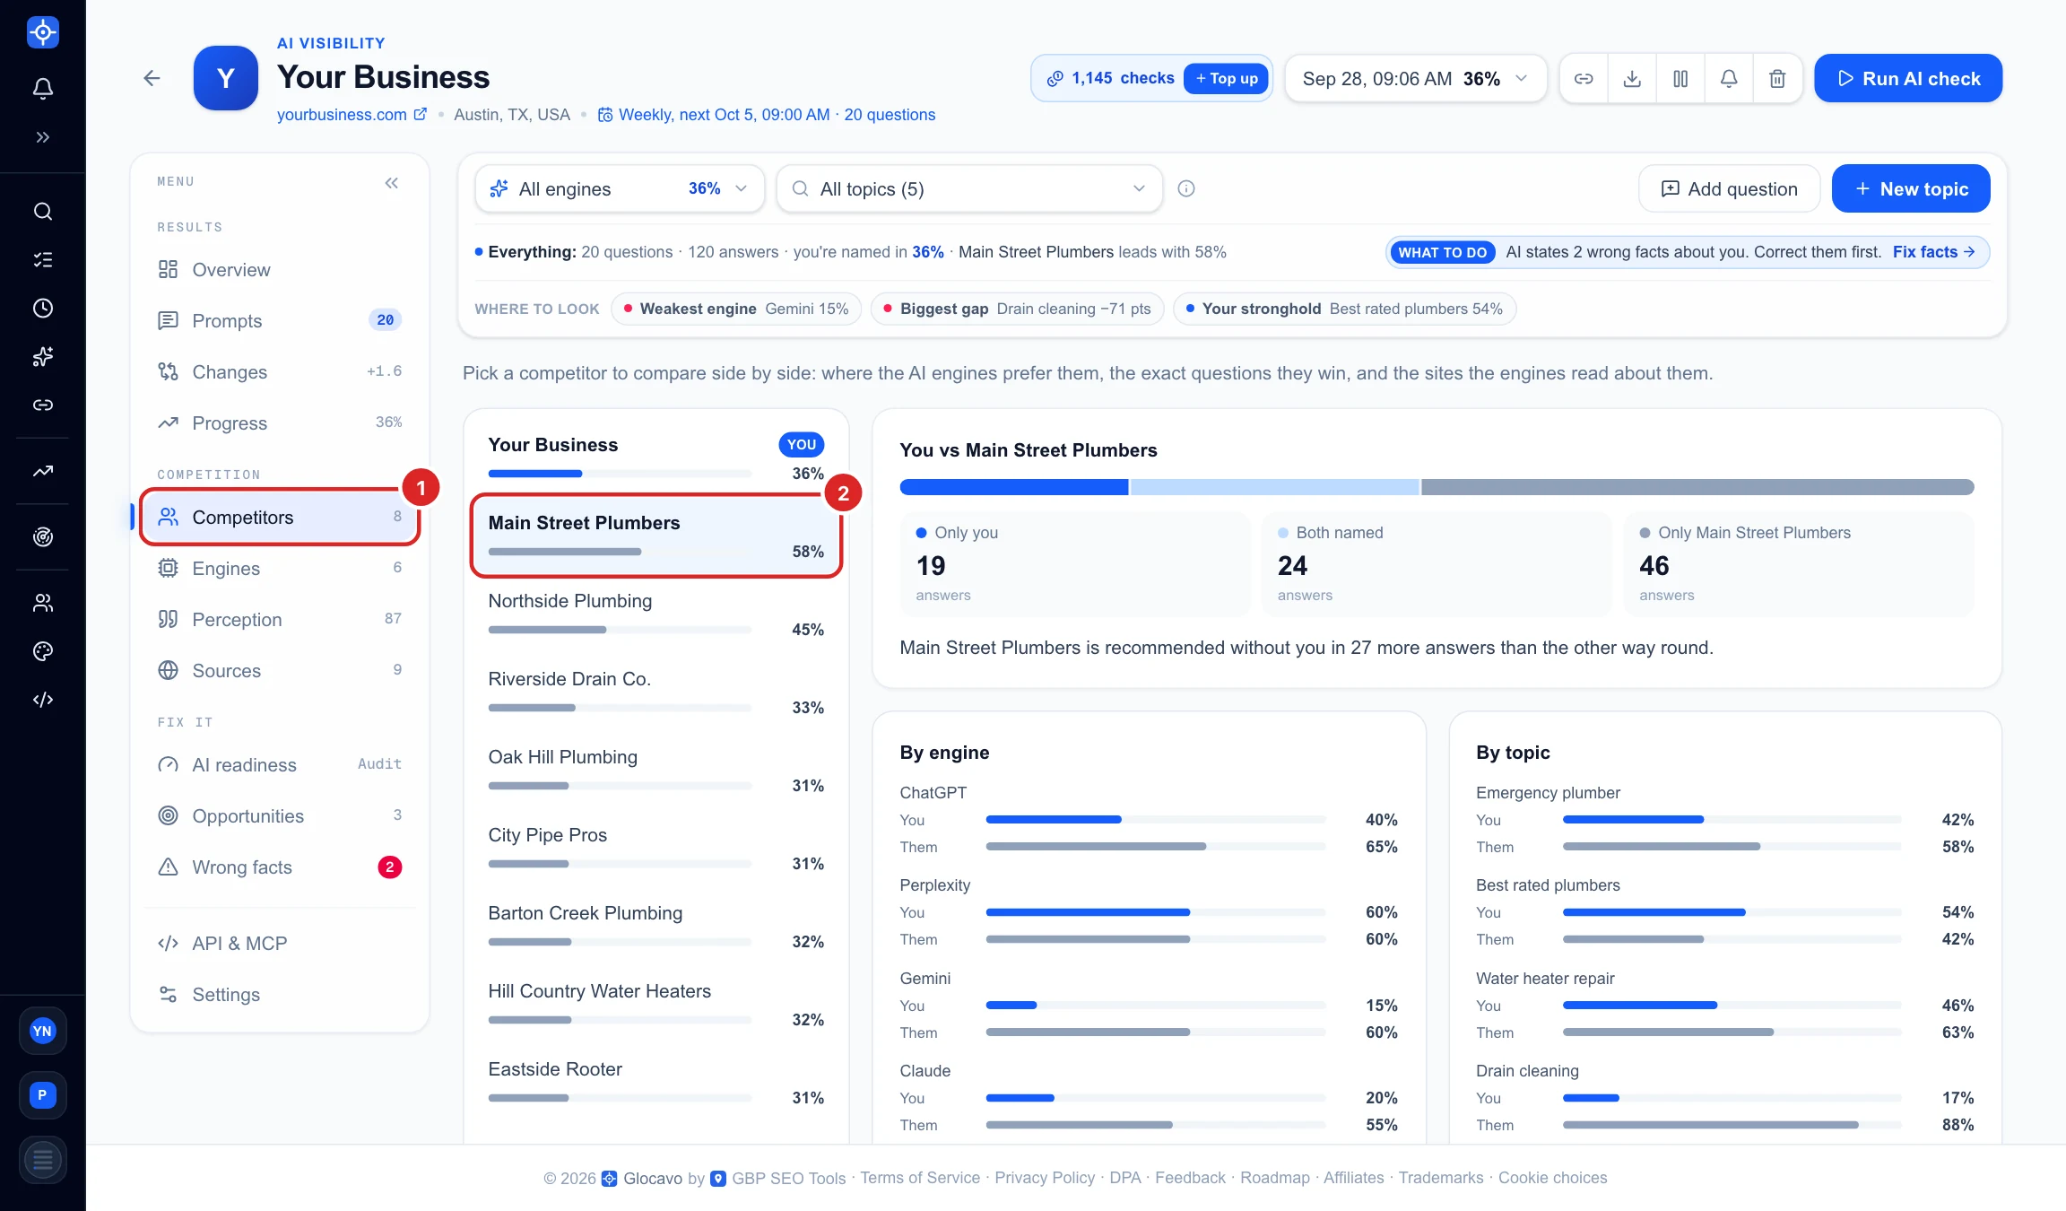Delete with the trash icon
The height and width of the screenshot is (1211, 2066).
click(x=1777, y=78)
